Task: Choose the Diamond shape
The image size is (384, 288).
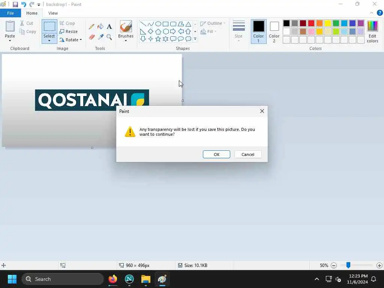Action: tap(151, 31)
